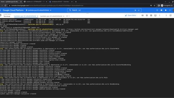Click the browser address bar URL
Screen dimensions: 174x98
(47, 5)
